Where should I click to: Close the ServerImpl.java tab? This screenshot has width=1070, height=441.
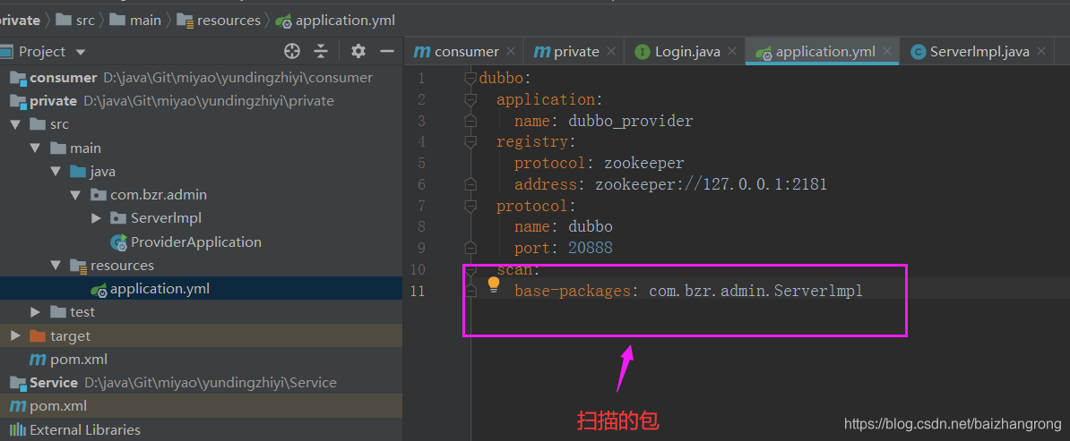1041,51
